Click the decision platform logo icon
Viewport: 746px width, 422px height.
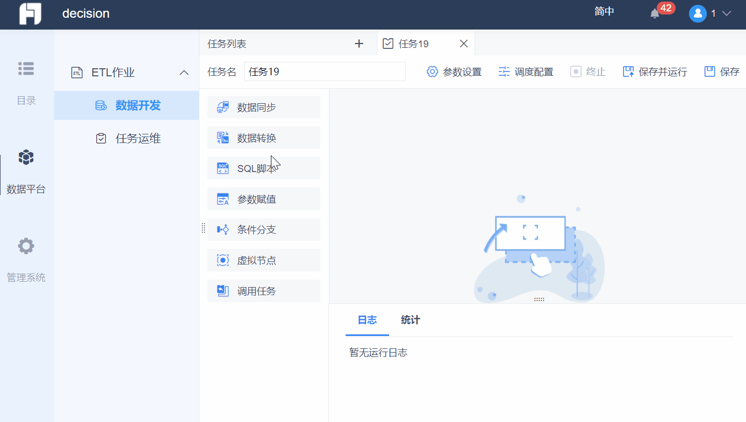tap(30, 13)
